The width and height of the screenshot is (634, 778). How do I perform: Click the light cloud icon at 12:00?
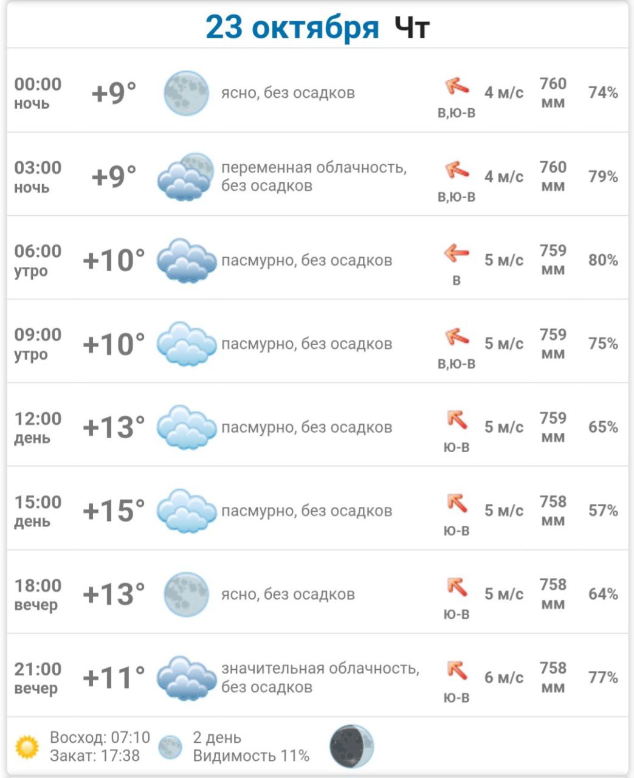tap(186, 427)
